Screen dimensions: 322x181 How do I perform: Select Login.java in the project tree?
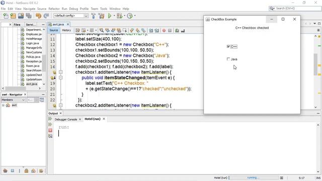click(x=32, y=43)
